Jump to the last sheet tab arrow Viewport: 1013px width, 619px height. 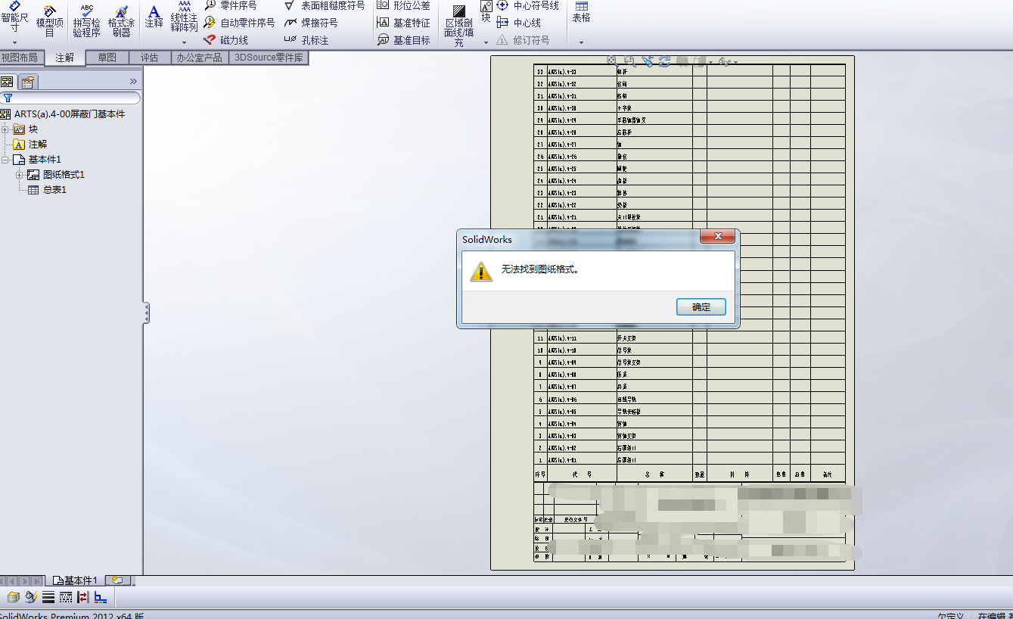[x=36, y=580]
